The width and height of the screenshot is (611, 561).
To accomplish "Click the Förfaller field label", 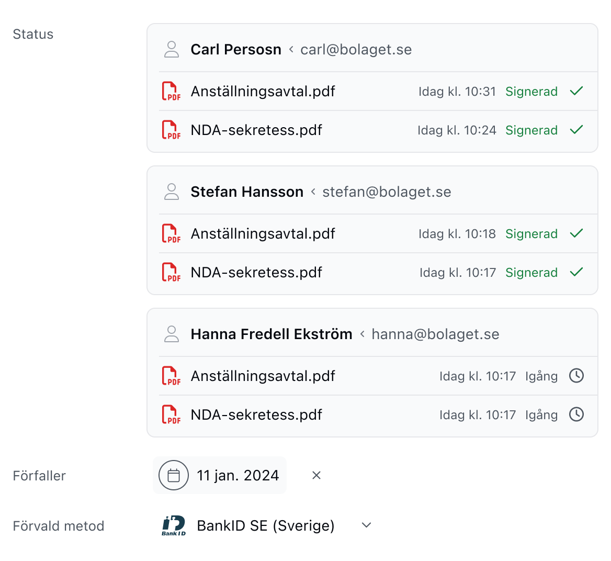I will (x=39, y=476).
